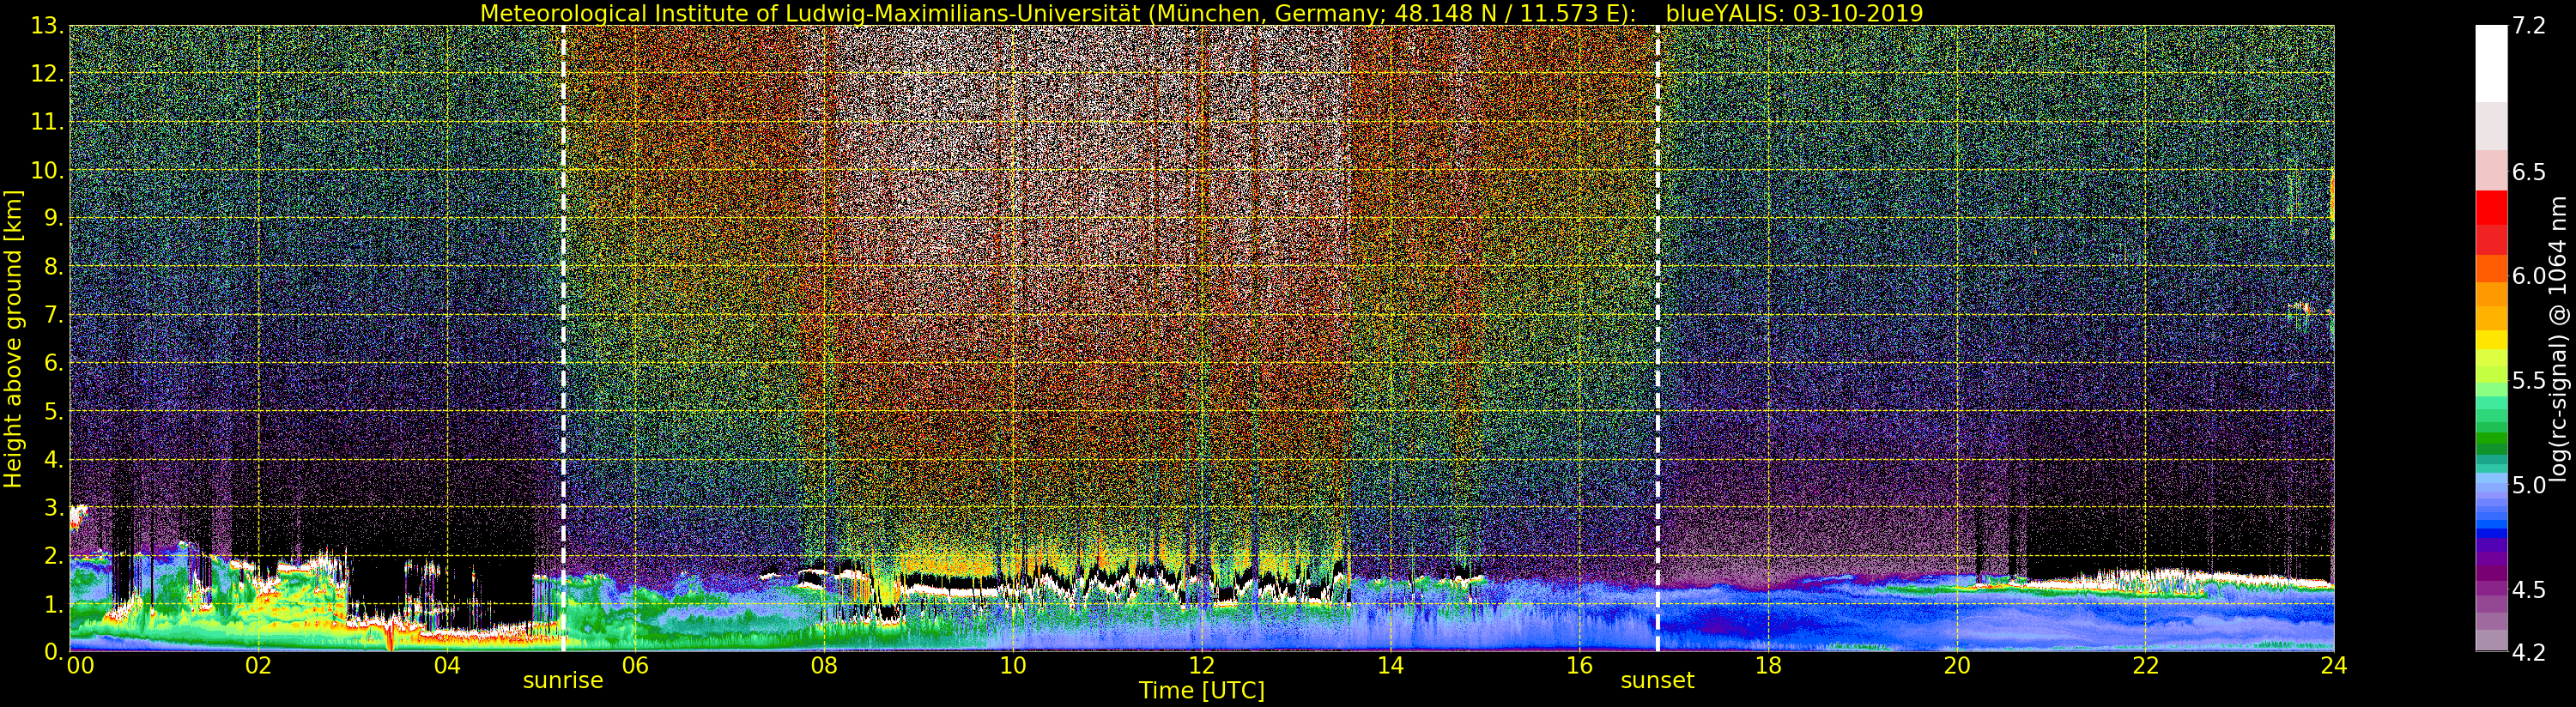
Task: Click the 6.0 tick label on the colorbar
Action: pyautogui.click(x=2529, y=276)
